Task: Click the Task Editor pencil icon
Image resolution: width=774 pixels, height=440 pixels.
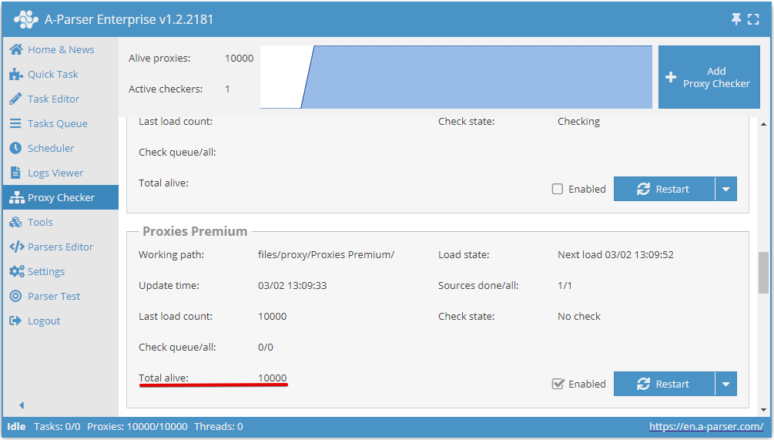Action: coord(15,99)
